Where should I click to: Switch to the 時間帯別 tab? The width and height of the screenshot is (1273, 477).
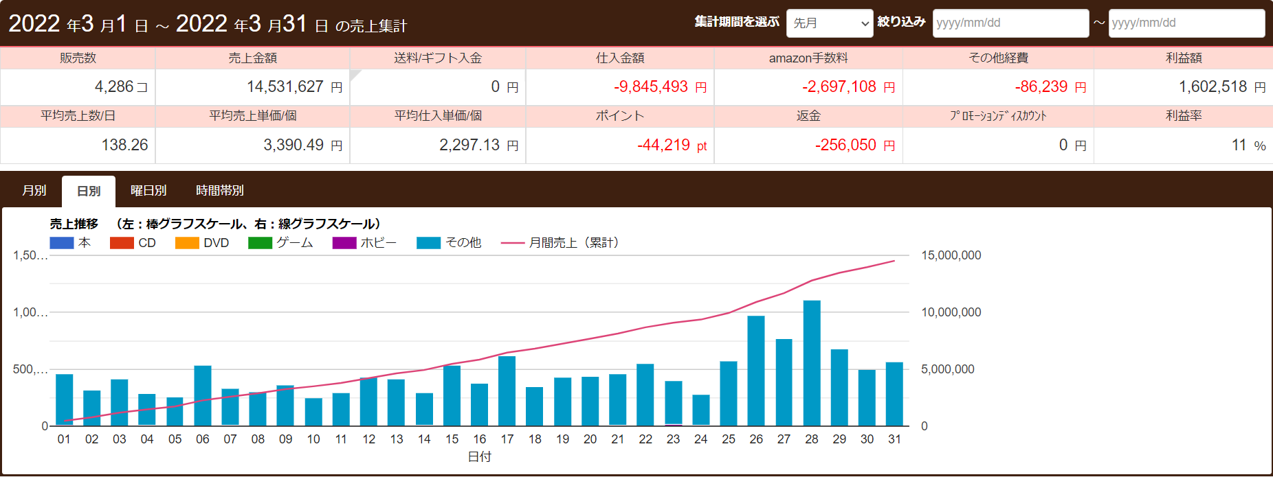220,191
